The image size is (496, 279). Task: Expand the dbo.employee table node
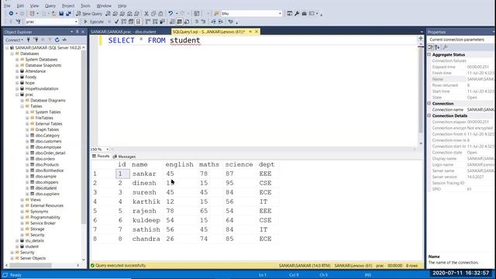point(27,147)
